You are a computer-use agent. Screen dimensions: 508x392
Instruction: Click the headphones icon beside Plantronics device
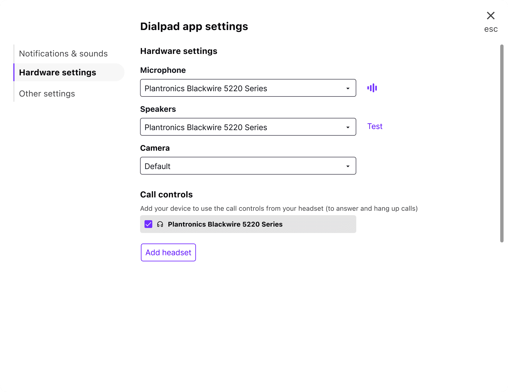(x=160, y=224)
